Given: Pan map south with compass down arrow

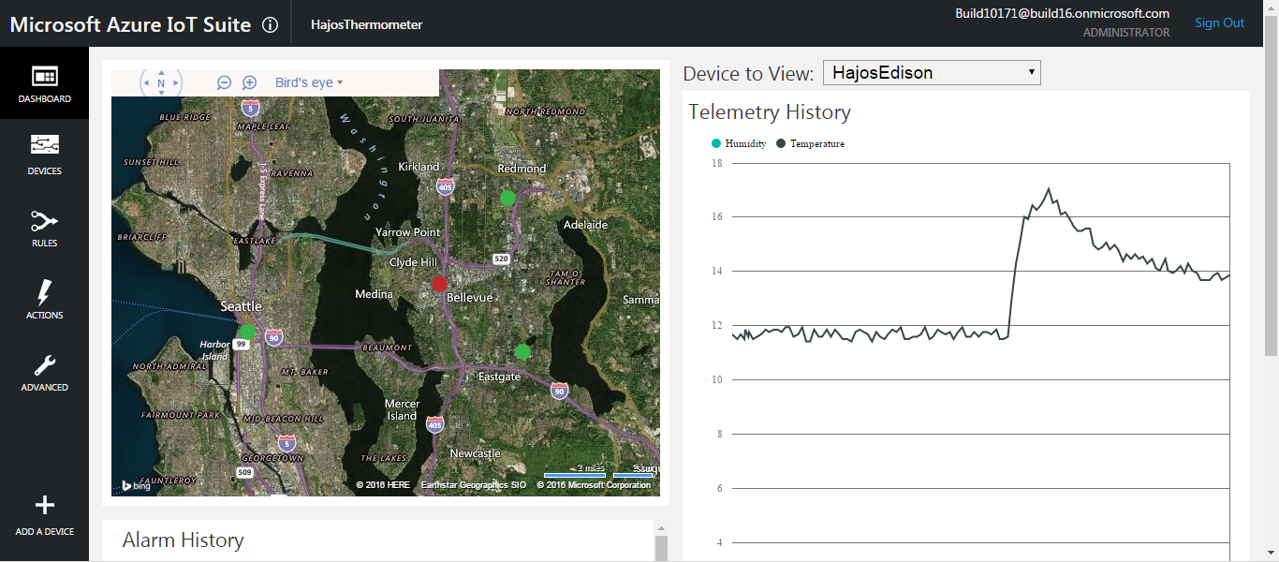Looking at the screenshot, I should (161, 95).
